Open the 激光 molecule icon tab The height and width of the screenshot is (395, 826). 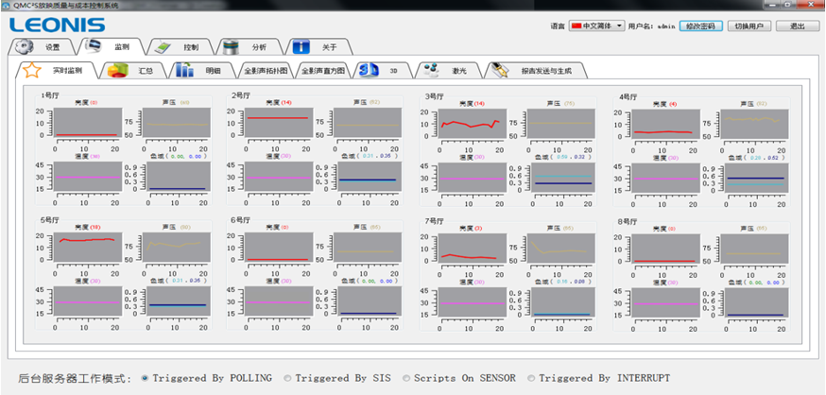click(x=432, y=70)
